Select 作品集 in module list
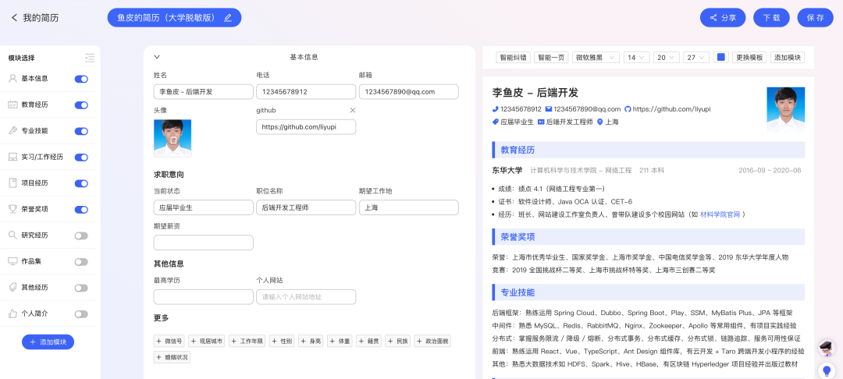Viewport: 843px width, 379px height. [x=31, y=261]
